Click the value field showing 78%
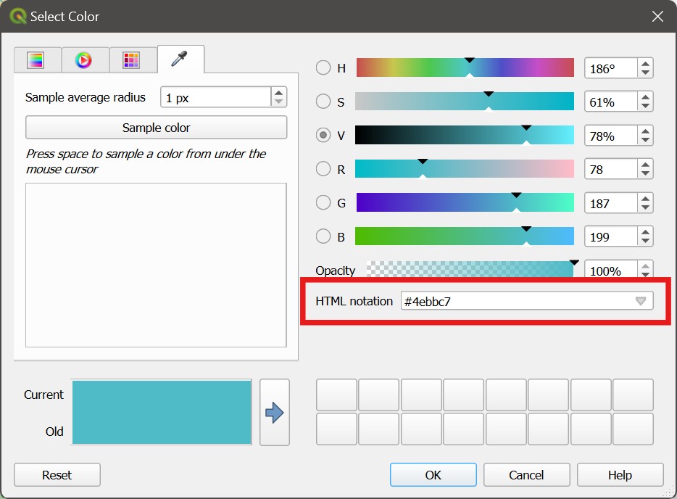Screen dimensions: 677x499 (x=610, y=136)
